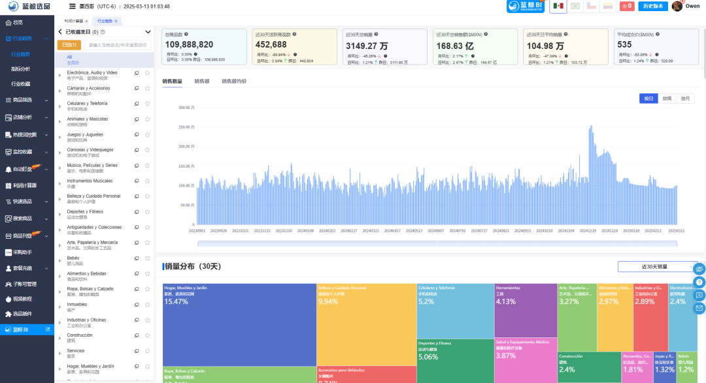Expand the Música, Películas y Series category
This screenshot has width=706, height=383.
[x=60, y=168]
